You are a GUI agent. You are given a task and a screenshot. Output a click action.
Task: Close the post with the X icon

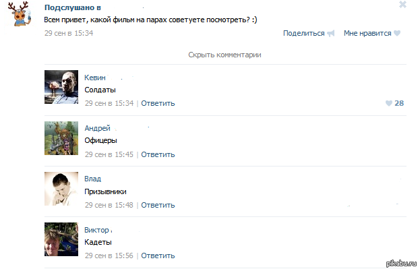pos(403,5)
